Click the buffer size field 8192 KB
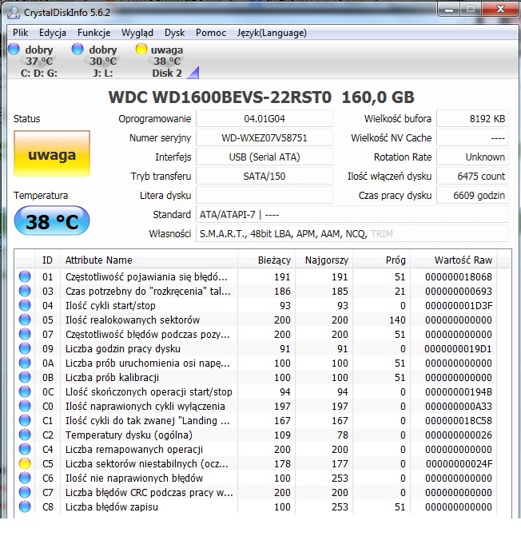 pyautogui.click(x=472, y=119)
